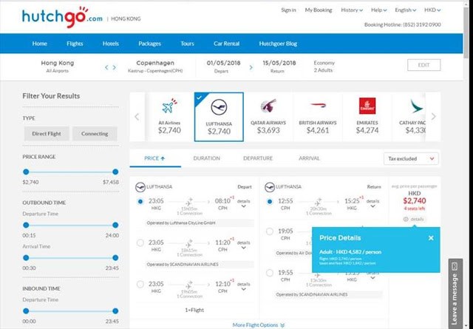Close the Price Details popup
This screenshot has height=329, width=473.
431,238
